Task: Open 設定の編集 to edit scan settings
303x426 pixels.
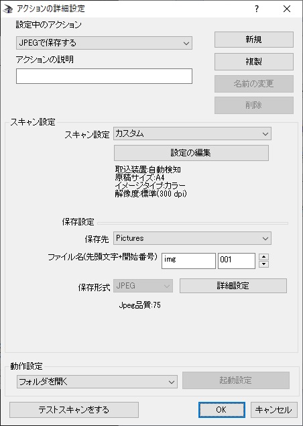Action: (x=191, y=153)
